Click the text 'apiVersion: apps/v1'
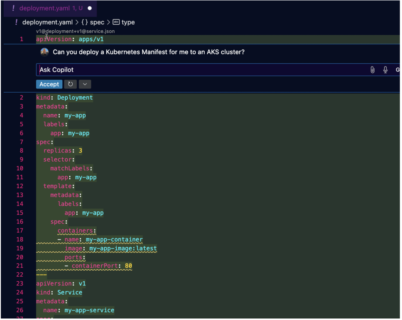 click(x=70, y=39)
